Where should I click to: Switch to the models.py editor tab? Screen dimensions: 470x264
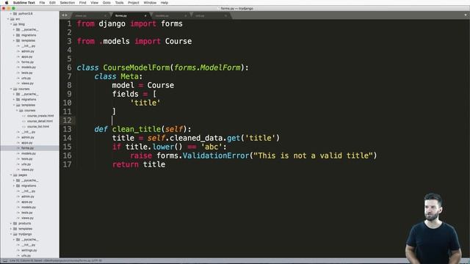click(x=170, y=15)
